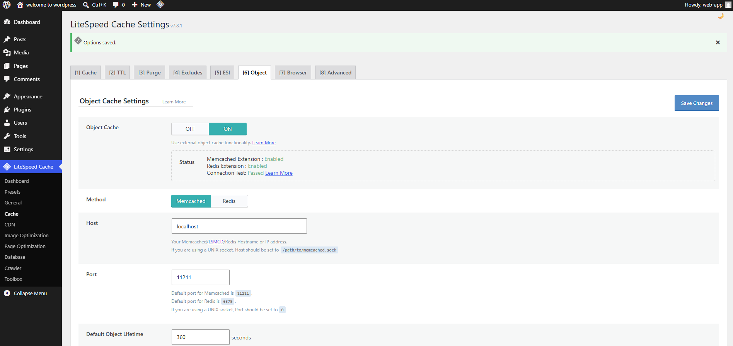Screen dimensions: 733x346
Task: Open the LSMCD link
Action: coord(216,242)
